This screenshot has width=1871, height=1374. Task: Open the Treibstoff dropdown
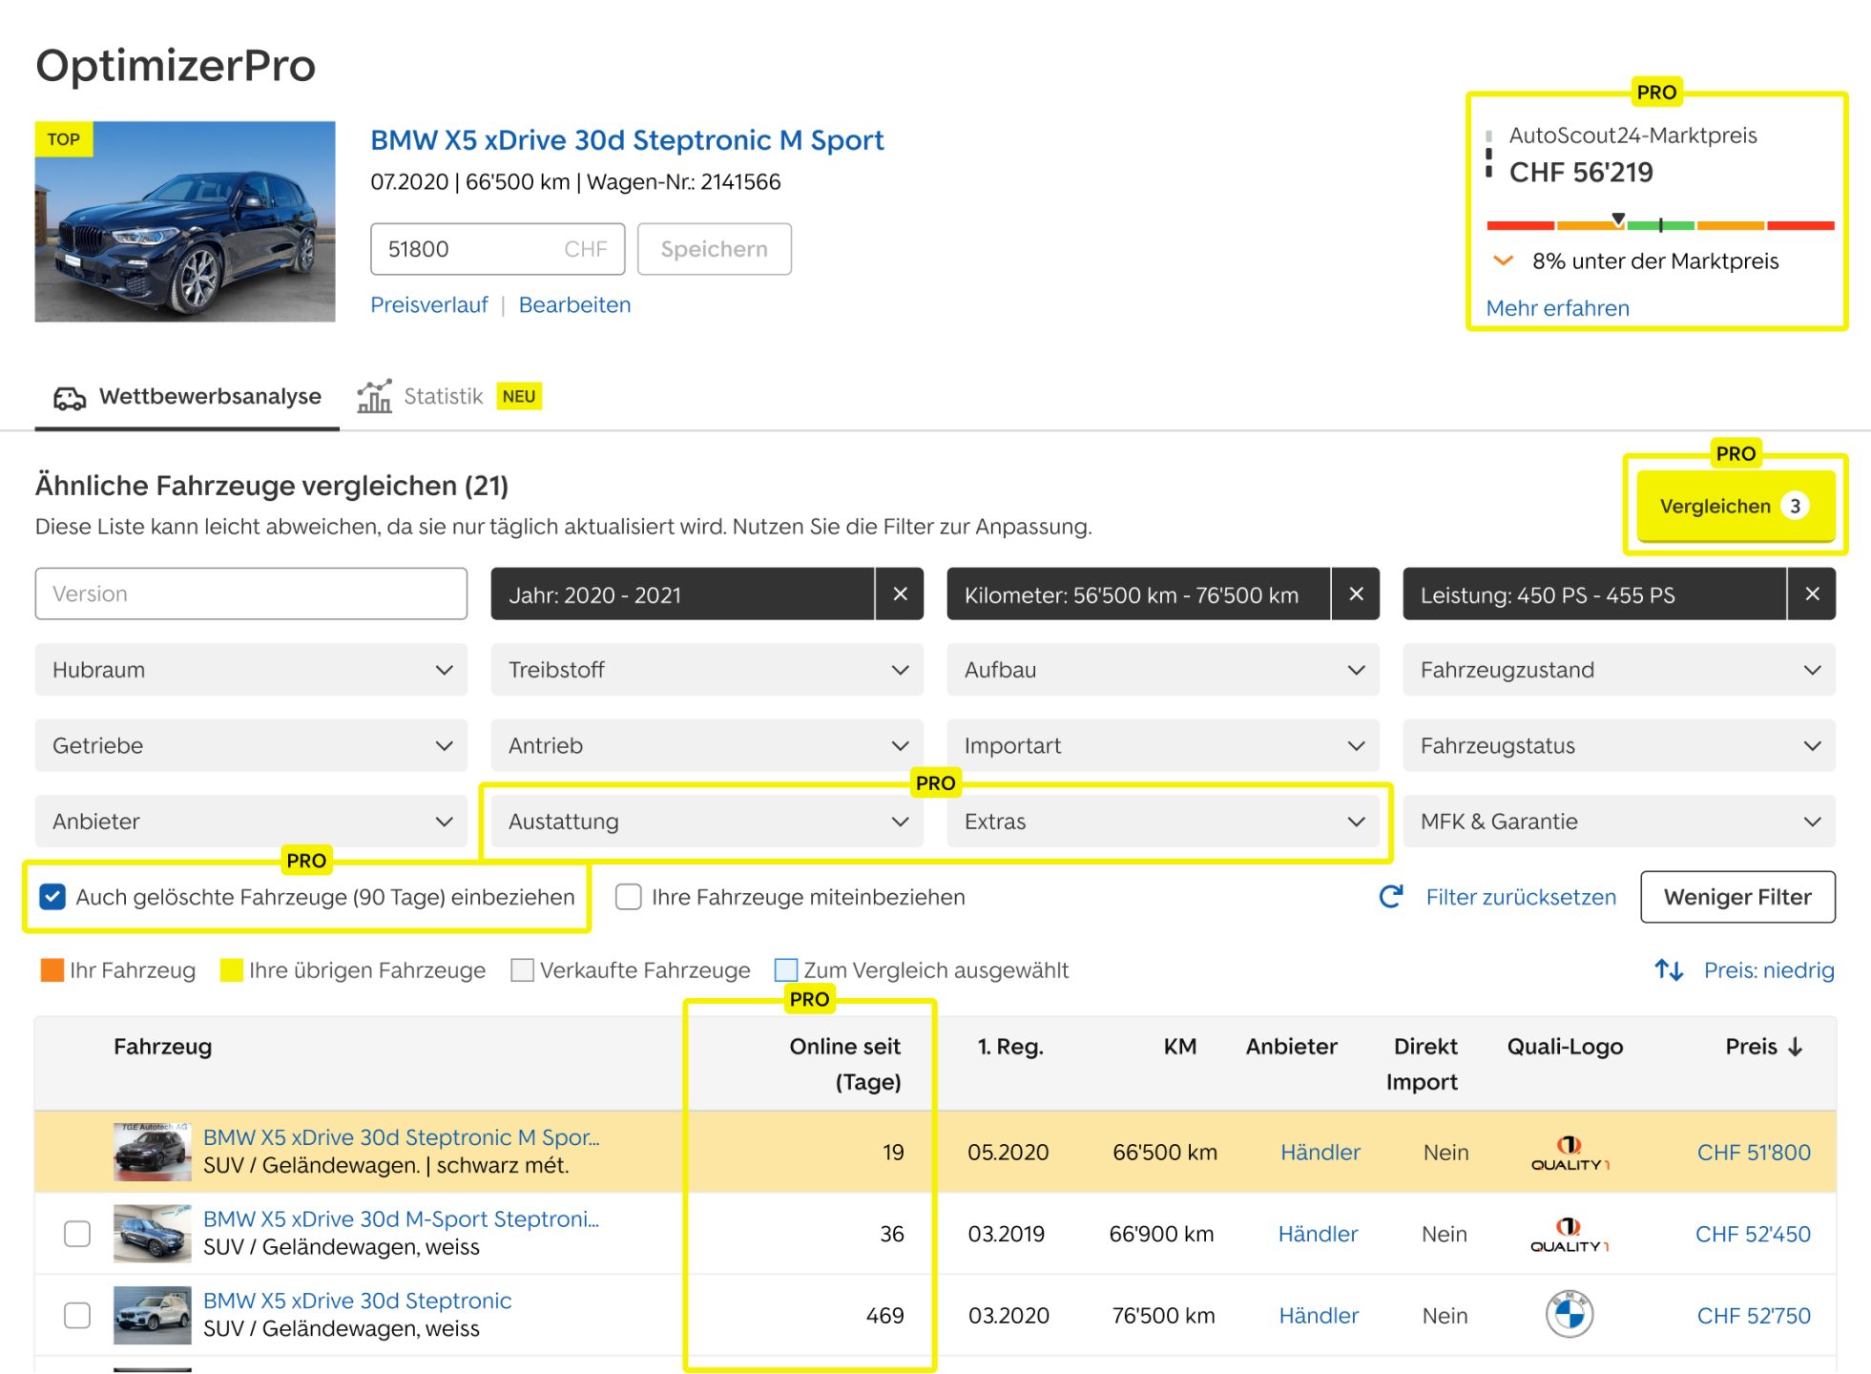click(x=707, y=670)
